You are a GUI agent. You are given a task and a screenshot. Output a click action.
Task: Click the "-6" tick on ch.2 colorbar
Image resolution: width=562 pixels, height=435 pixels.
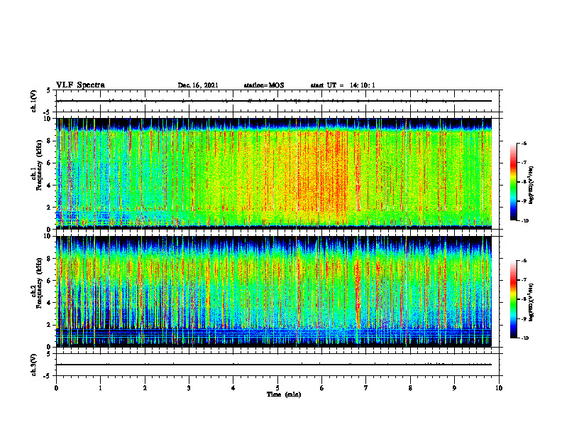click(x=524, y=261)
